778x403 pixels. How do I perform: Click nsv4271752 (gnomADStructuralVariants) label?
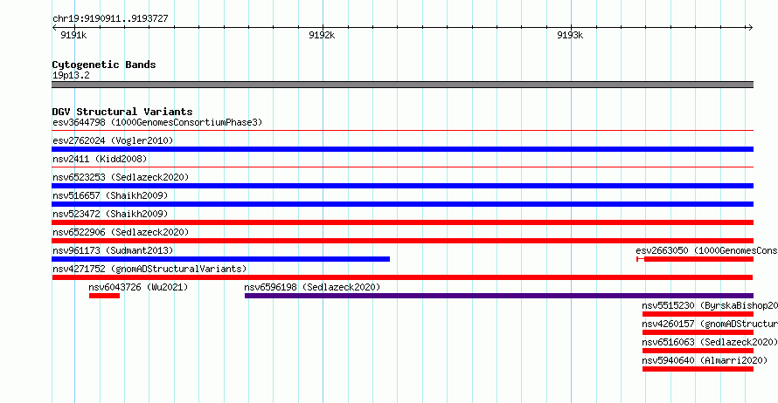149,269
